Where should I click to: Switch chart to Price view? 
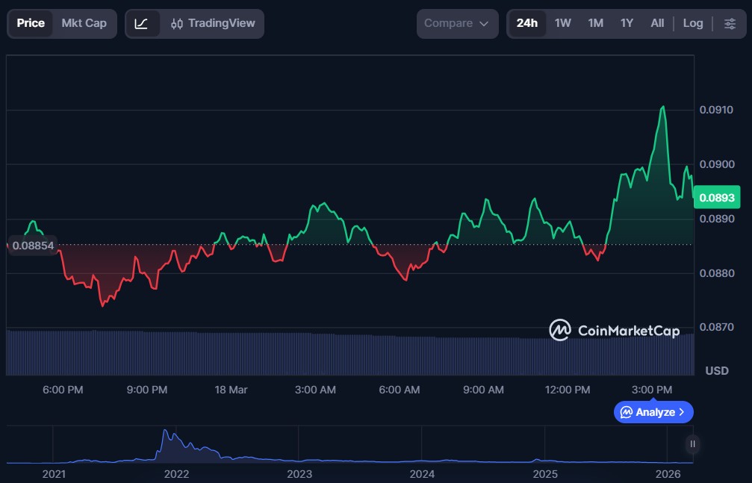tap(31, 23)
